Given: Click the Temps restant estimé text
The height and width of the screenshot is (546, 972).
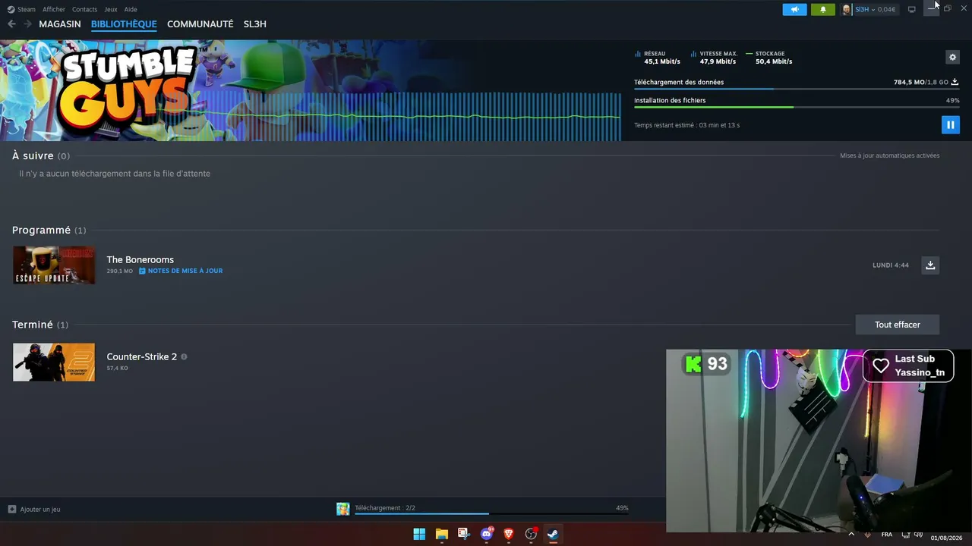Looking at the screenshot, I should (686, 125).
